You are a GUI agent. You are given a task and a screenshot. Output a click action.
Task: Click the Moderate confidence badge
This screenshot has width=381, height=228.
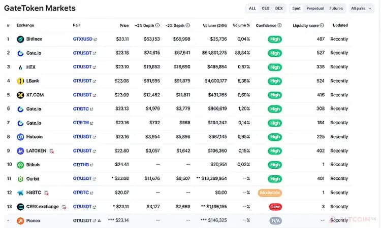point(270,193)
